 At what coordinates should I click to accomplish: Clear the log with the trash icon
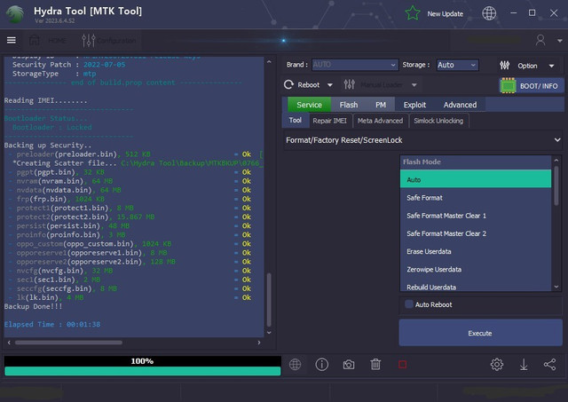[375, 365]
